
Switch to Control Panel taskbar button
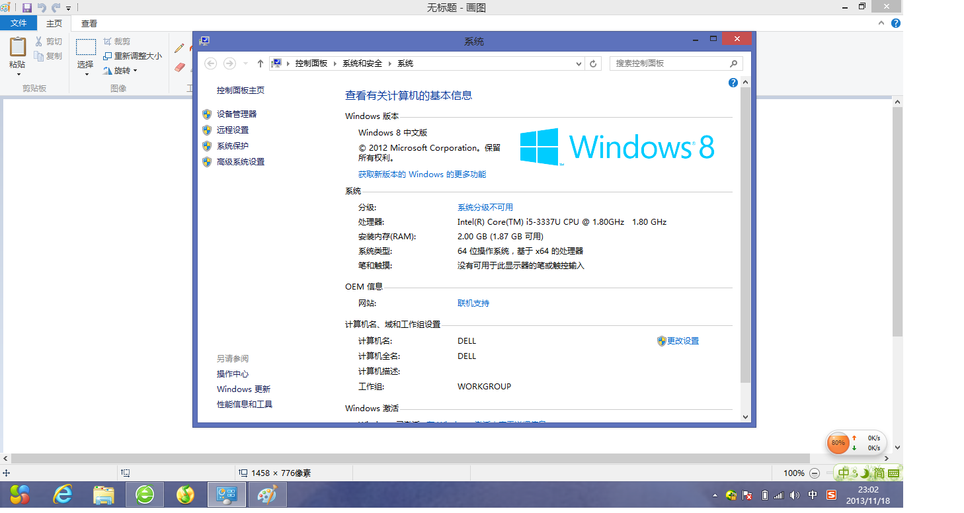coord(227,494)
